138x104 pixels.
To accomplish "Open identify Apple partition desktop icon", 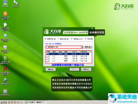I will pos(5,92).
